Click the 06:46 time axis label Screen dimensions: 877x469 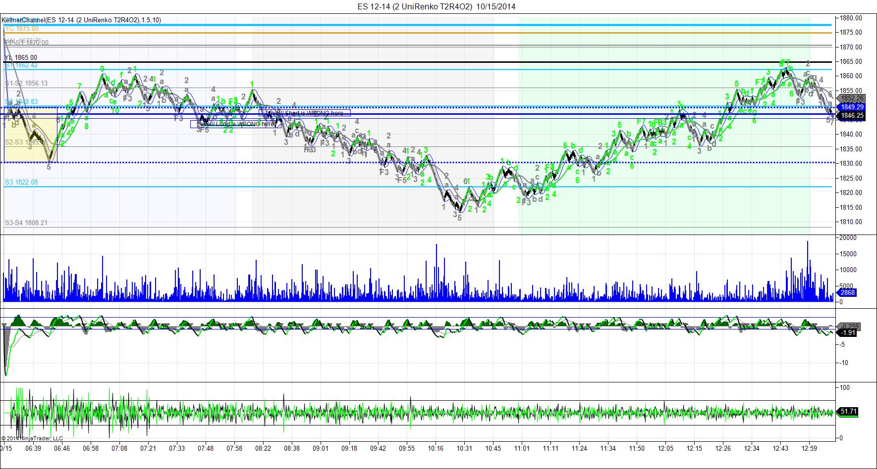[62, 449]
